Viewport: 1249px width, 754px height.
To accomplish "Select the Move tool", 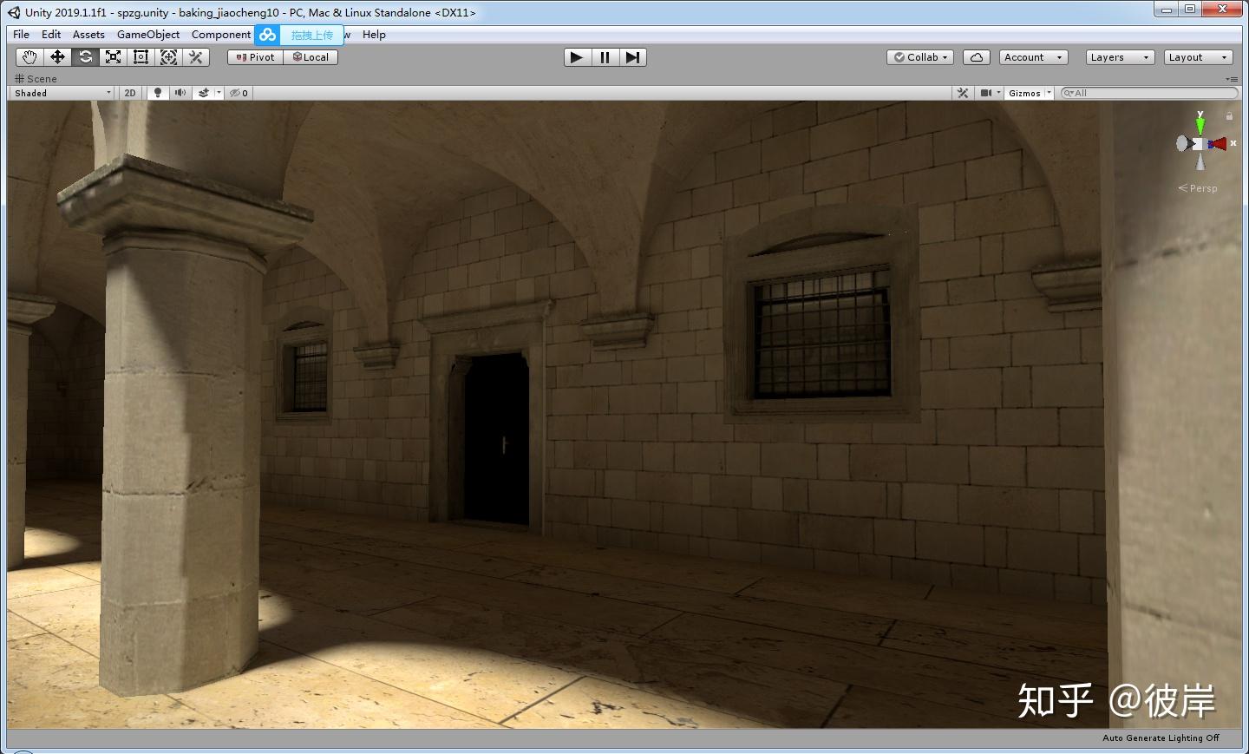I will tap(57, 57).
